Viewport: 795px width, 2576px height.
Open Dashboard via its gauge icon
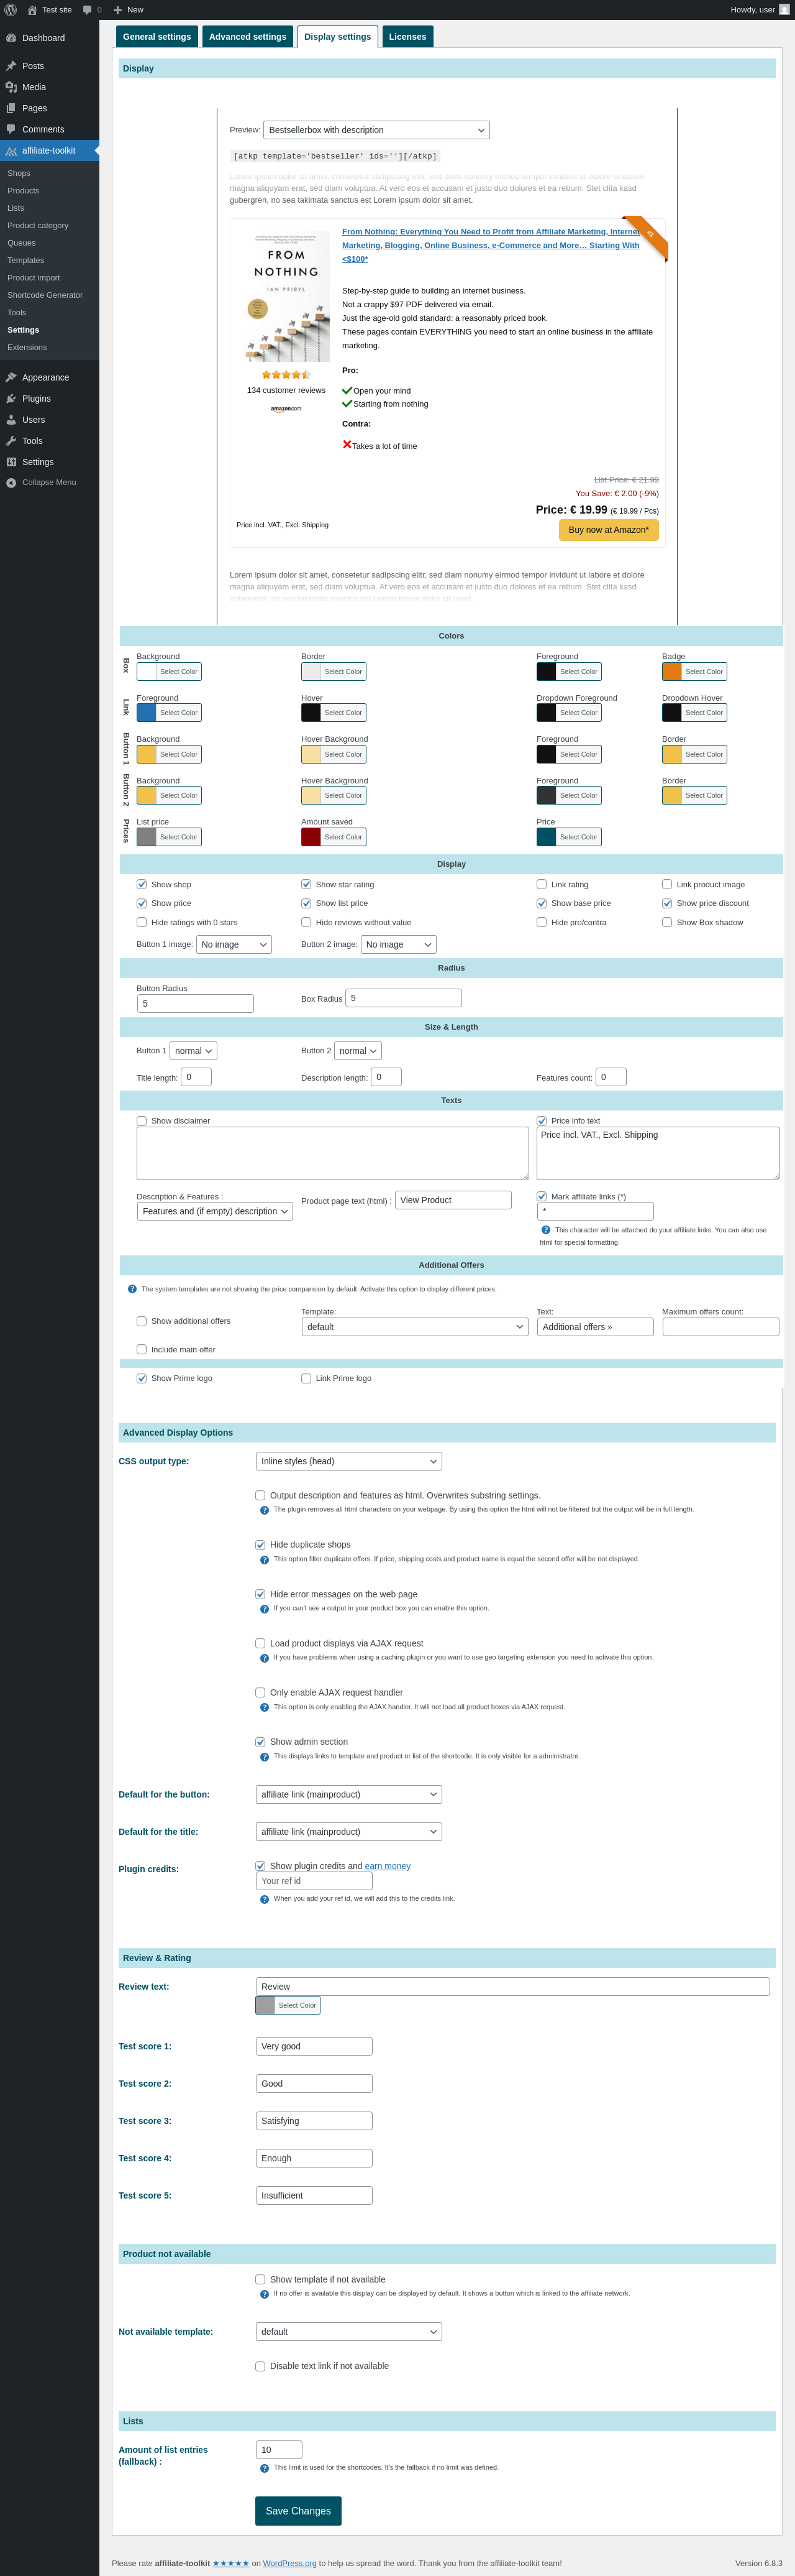[x=11, y=38]
